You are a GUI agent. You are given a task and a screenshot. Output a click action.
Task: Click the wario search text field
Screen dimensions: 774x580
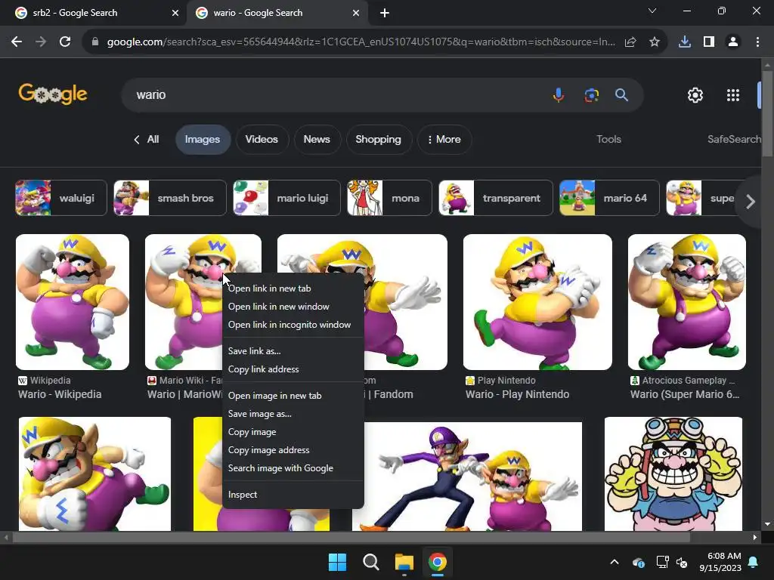click(x=336, y=94)
